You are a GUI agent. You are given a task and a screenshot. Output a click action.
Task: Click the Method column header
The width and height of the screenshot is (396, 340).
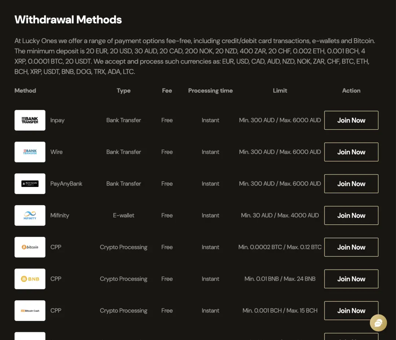click(25, 91)
